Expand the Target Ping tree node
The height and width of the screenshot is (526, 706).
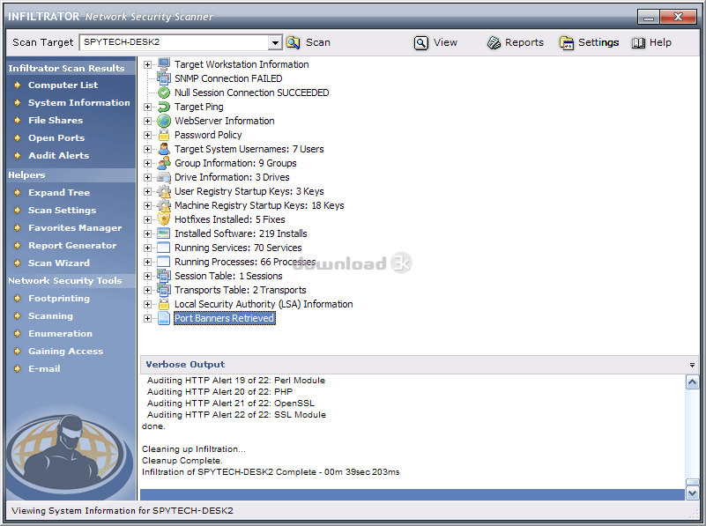point(147,107)
